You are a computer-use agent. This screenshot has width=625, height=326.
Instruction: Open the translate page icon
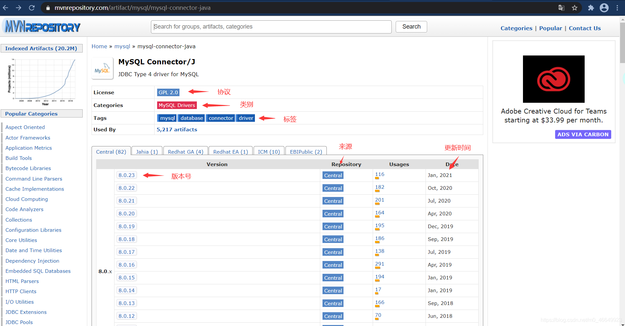coord(561,8)
